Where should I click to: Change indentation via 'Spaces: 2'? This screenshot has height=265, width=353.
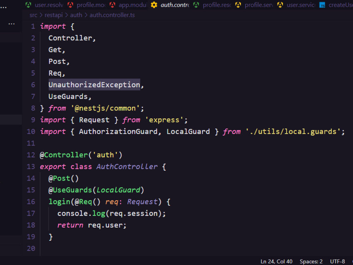pos(311,261)
